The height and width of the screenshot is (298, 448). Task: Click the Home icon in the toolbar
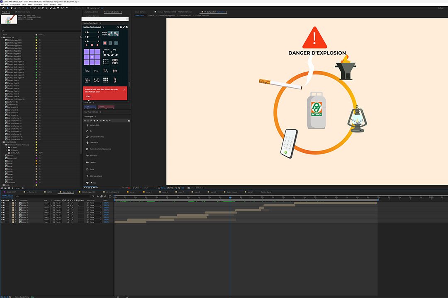(x=3, y=8)
